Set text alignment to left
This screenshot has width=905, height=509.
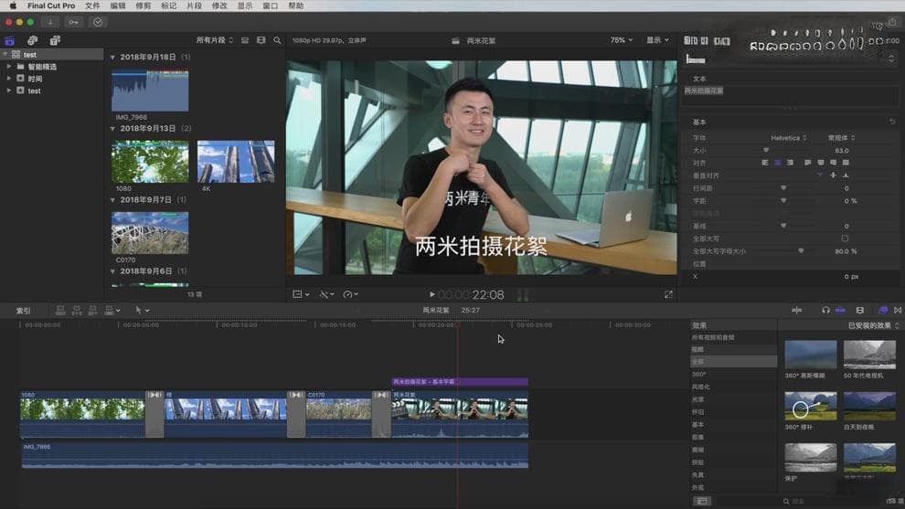tap(765, 163)
